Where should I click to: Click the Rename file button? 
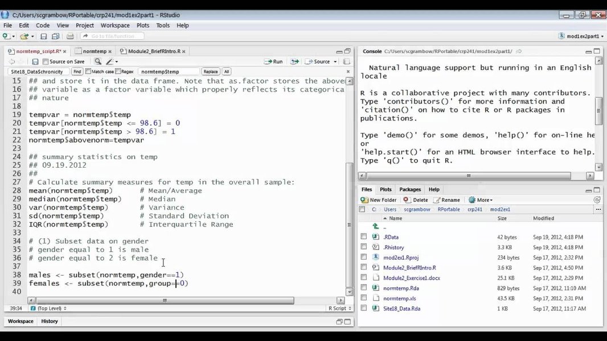[447, 200]
